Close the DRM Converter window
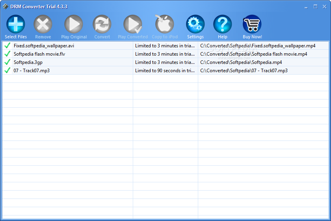Viewport: 331px width, 221px height. point(325,7)
